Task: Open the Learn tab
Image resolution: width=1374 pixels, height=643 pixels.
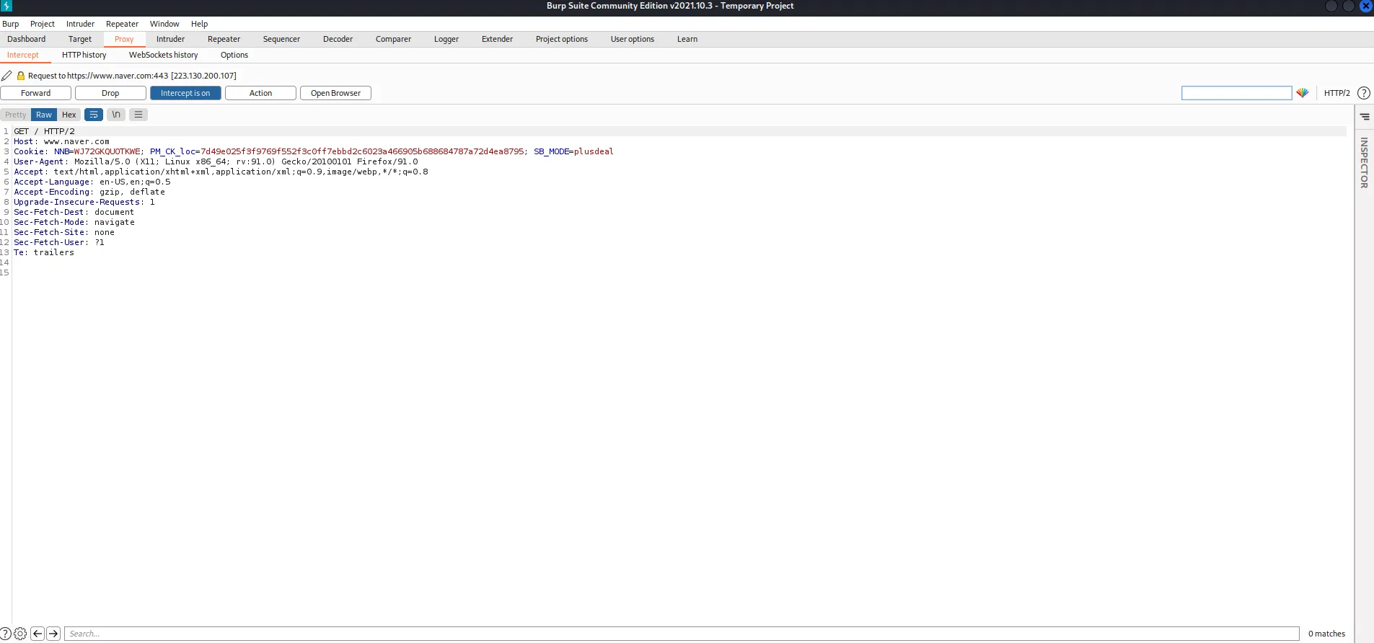Action: (687, 39)
